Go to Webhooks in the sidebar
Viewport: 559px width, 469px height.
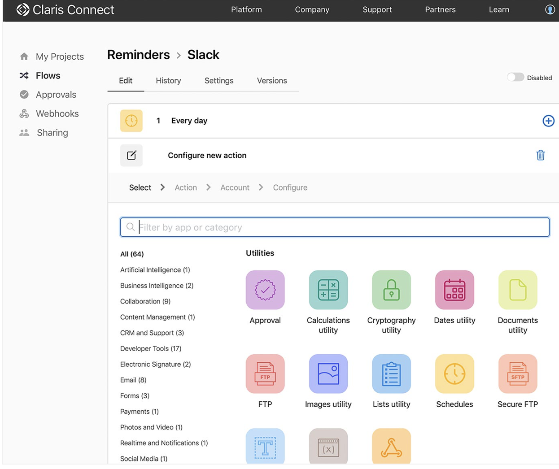coord(57,114)
